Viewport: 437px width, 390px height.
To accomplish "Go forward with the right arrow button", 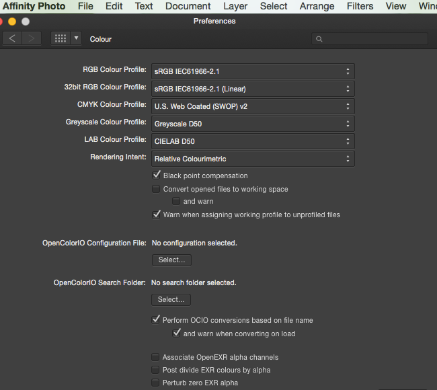I will pyautogui.click(x=32, y=38).
